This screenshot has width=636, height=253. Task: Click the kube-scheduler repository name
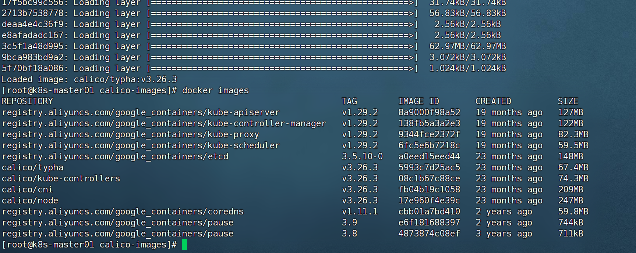click(x=141, y=145)
